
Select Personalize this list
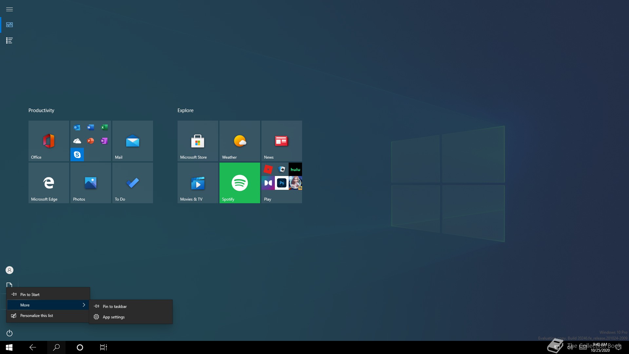(x=48, y=316)
